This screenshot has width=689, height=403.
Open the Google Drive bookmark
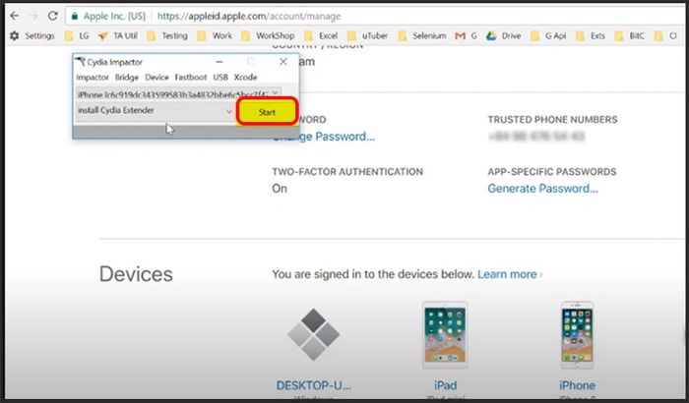[x=504, y=35]
